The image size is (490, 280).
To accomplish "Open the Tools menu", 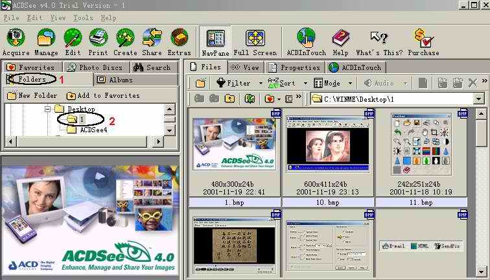I will (83, 17).
